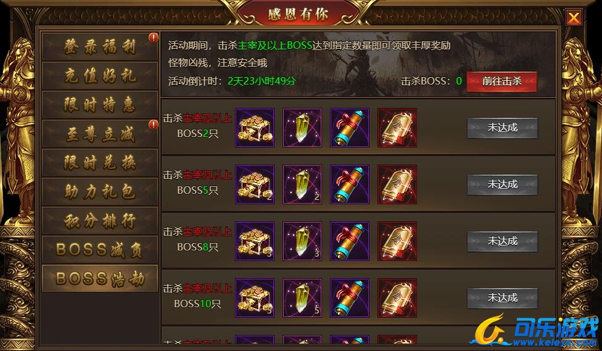Click ribbon scroll reward in BOSS8 row
The height and width of the screenshot is (351, 602).
pyautogui.click(x=349, y=241)
